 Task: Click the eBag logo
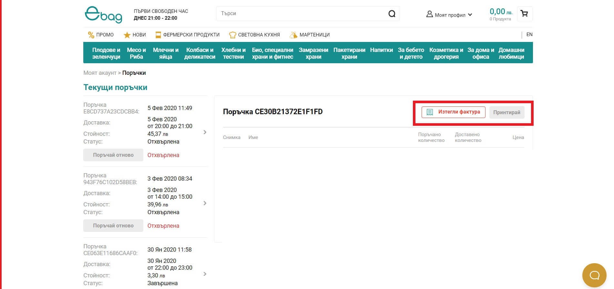(x=103, y=15)
